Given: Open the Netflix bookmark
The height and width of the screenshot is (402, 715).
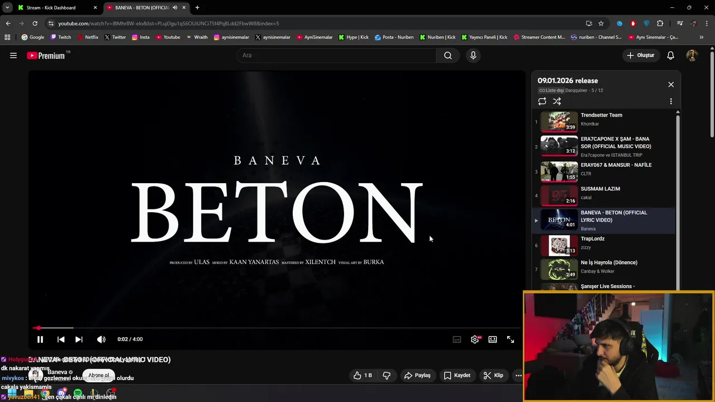Looking at the screenshot, I should pyautogui.click(x=87, y=37).
